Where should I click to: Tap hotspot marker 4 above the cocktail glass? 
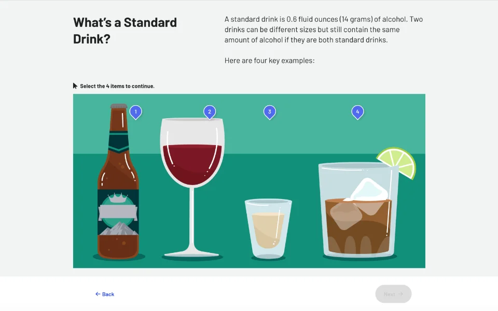click(357, 111)
